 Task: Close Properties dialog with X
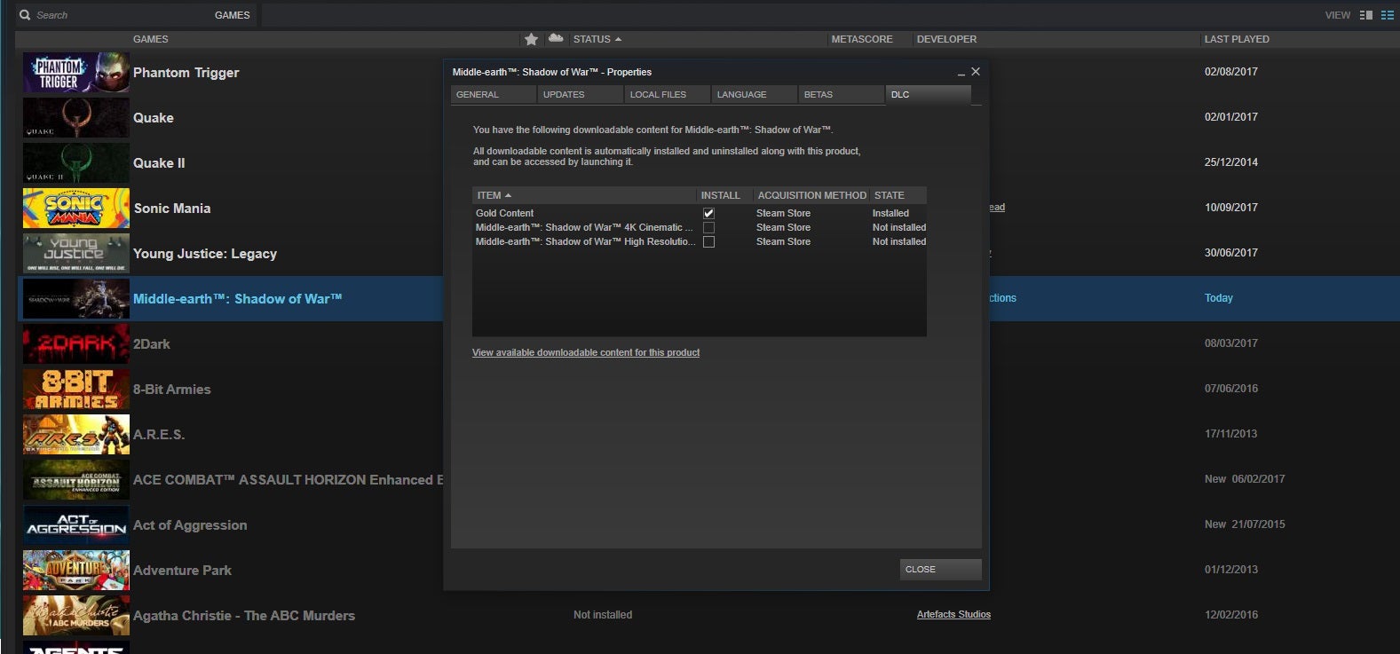[x=976, y=71]
